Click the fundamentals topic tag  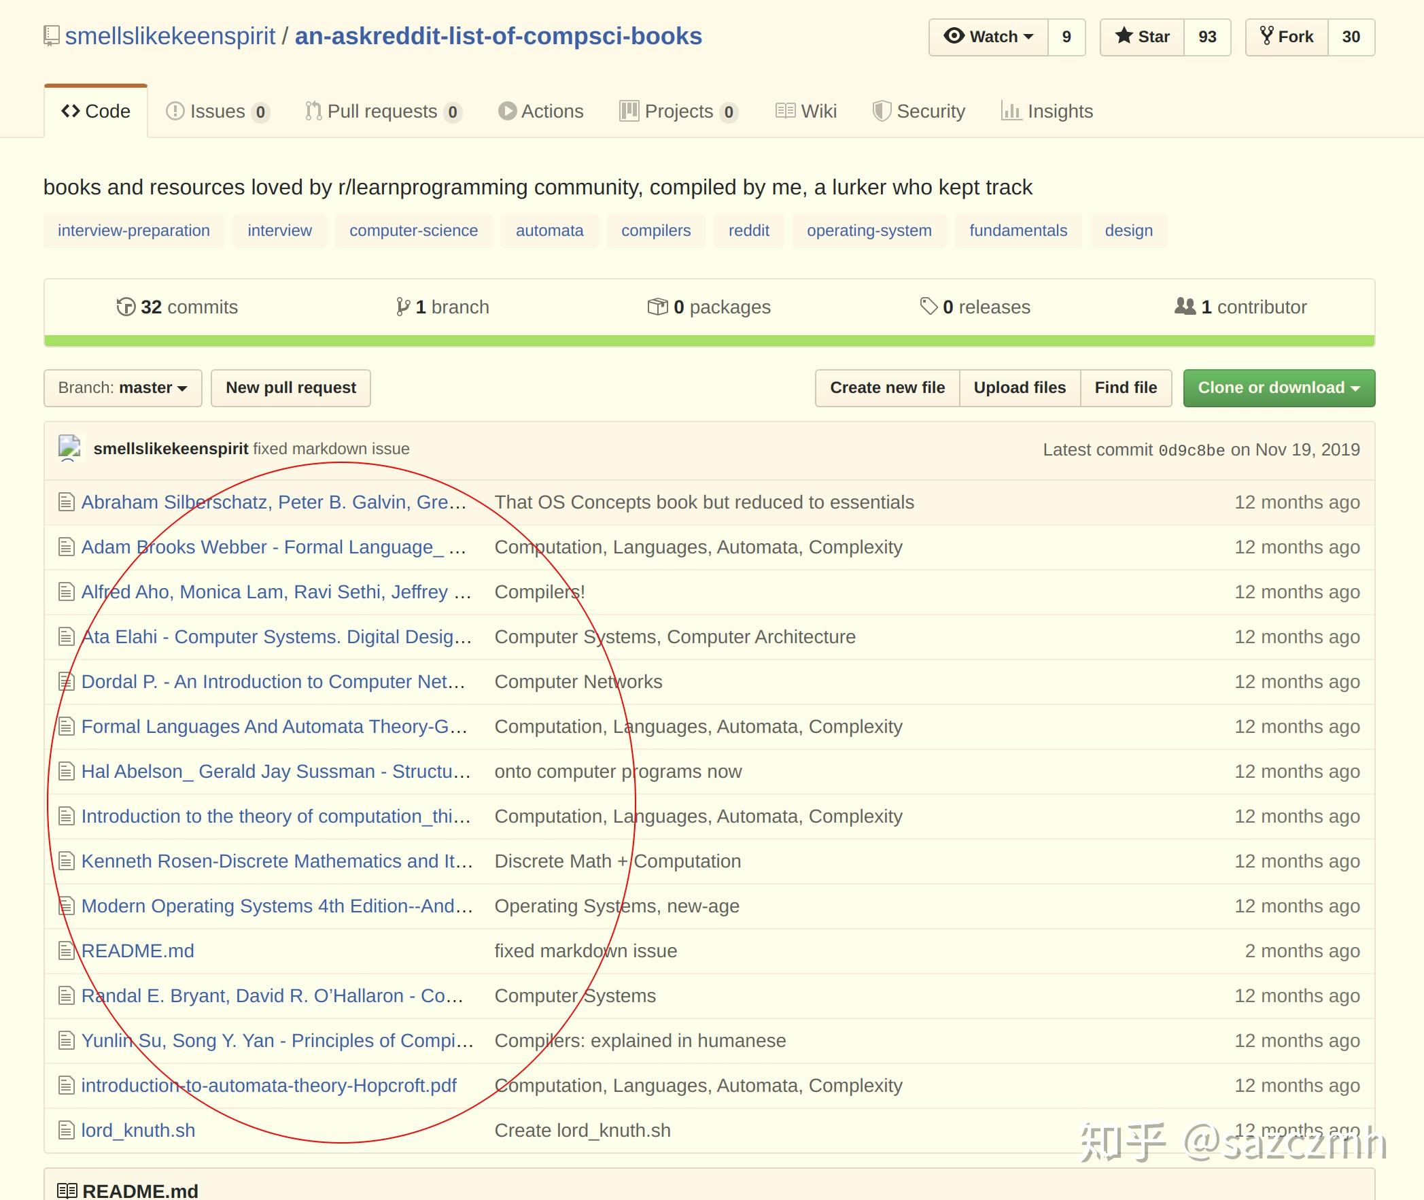pos(1018,230)
